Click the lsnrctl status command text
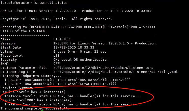Viewport: 189px width, 111px height. click(53, 3)
